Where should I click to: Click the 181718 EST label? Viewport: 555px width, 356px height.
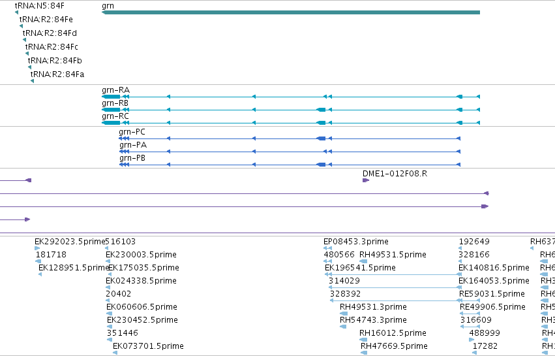(51, 255)
